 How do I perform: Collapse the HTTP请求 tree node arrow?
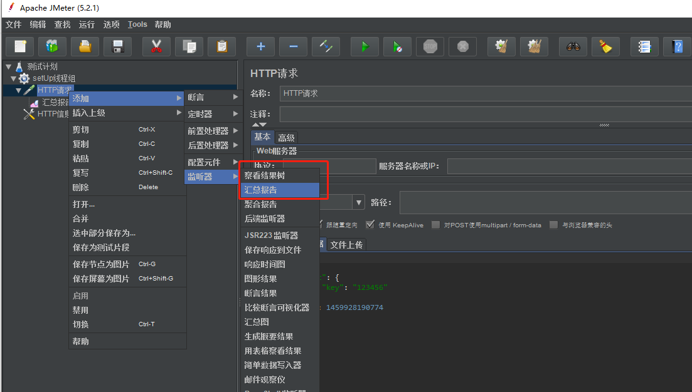pos(19,91)
